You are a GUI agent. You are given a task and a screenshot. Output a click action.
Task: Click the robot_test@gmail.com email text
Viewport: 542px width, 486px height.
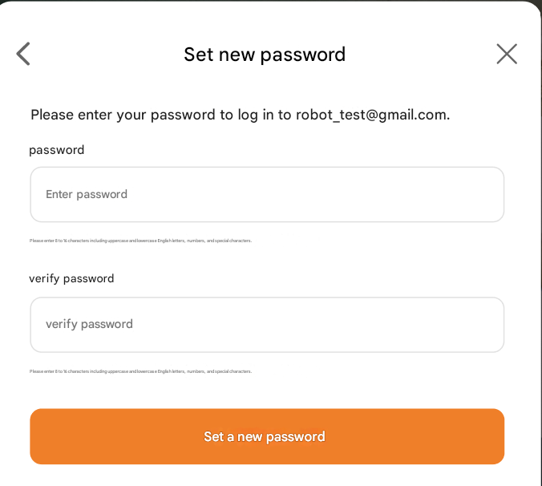(x=371, y=115)
